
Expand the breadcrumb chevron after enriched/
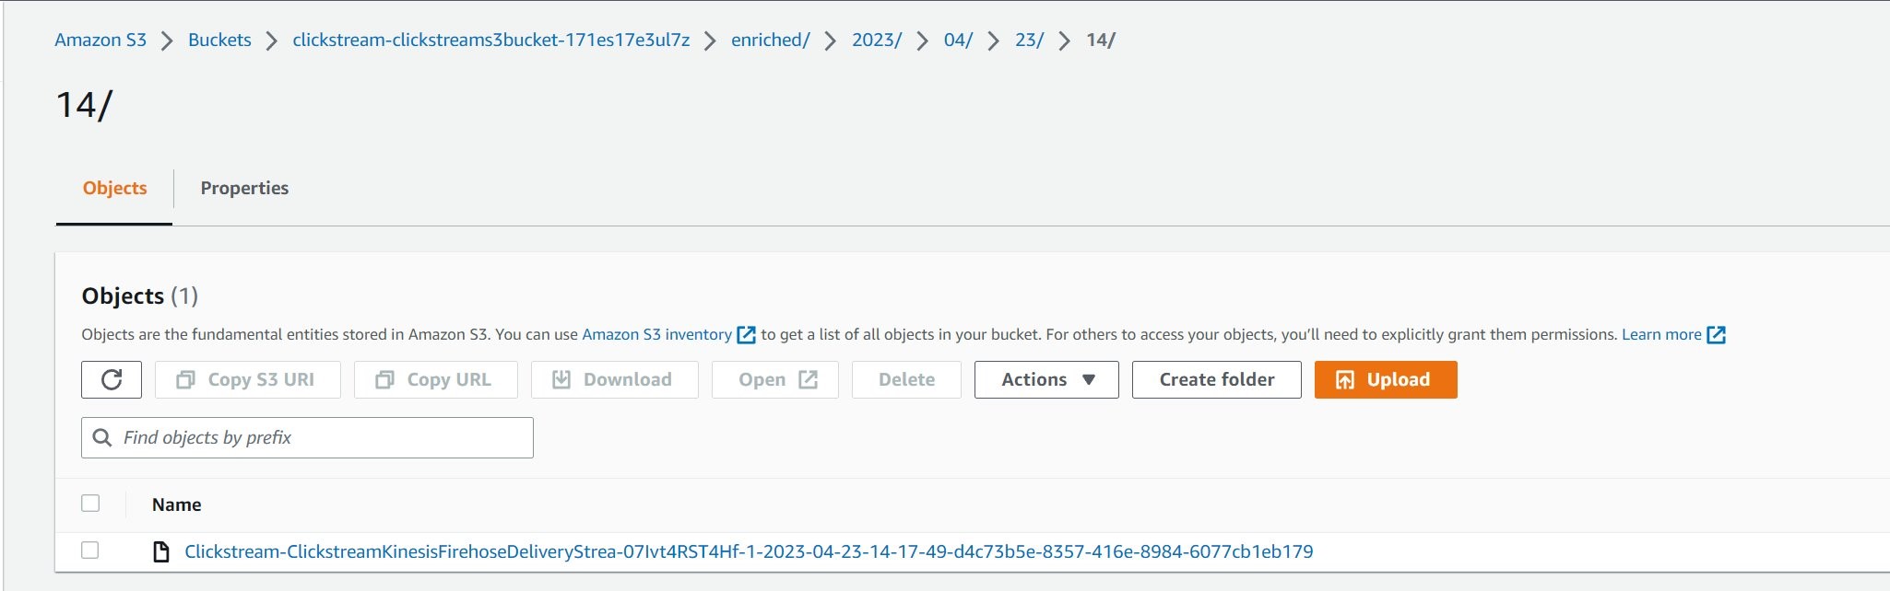(x=831, y=41)
